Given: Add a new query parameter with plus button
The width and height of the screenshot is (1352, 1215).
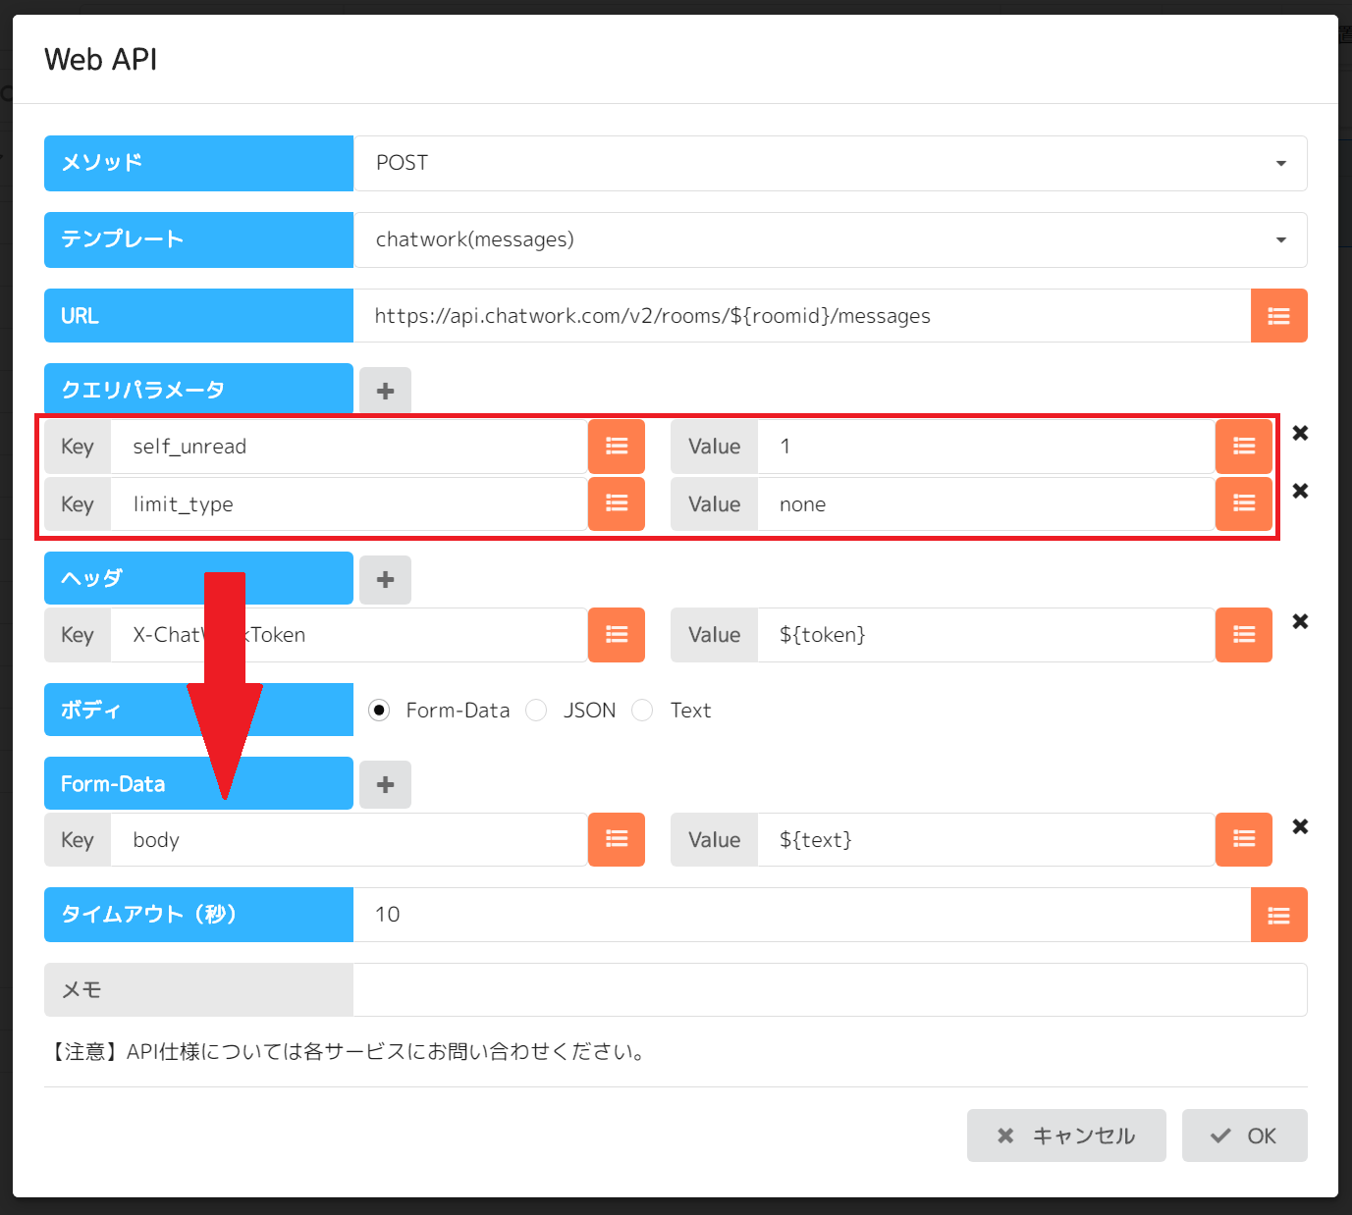Looking at the screenshot, I should 385,391.
